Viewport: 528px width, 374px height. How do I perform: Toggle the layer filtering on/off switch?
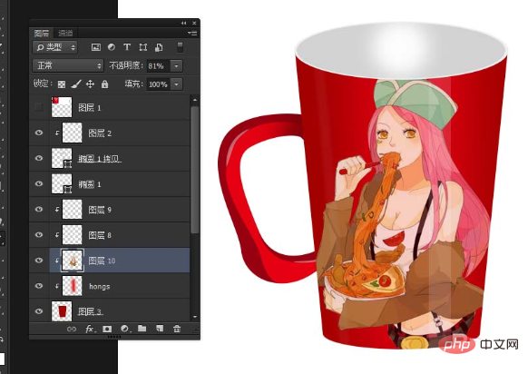pos(181,47)
